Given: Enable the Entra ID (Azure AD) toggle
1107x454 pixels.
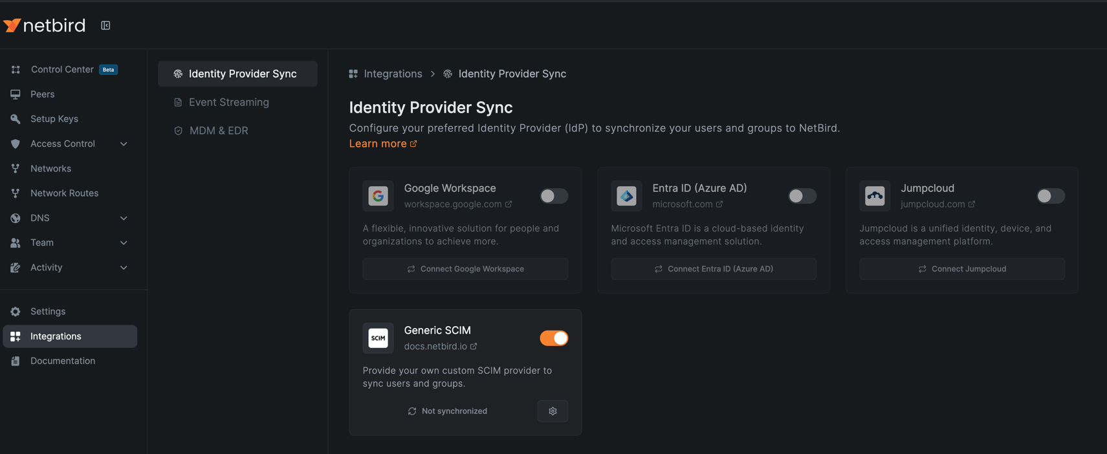Looking at the screenshot, I should 802,196.
